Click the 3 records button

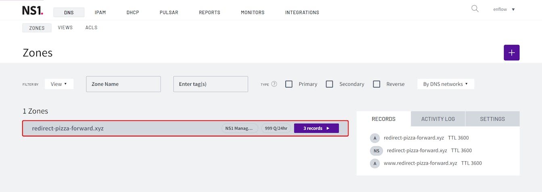tap(316, 128)
